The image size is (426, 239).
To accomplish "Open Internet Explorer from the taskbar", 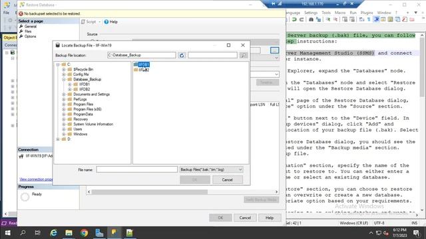I will [53, 233].
